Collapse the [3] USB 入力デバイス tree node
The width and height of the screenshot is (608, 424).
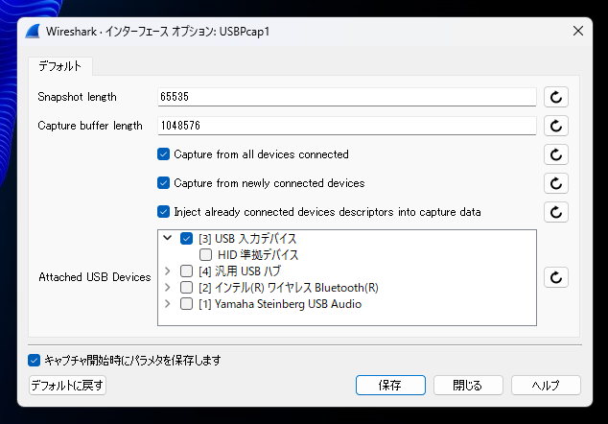(168, 238)
